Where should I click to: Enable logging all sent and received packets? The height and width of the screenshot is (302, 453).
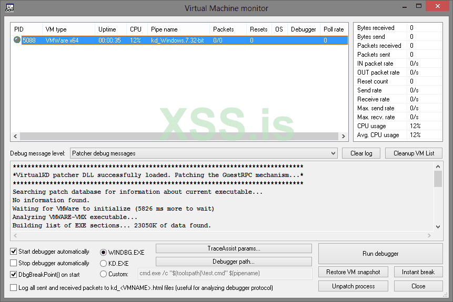13,288
